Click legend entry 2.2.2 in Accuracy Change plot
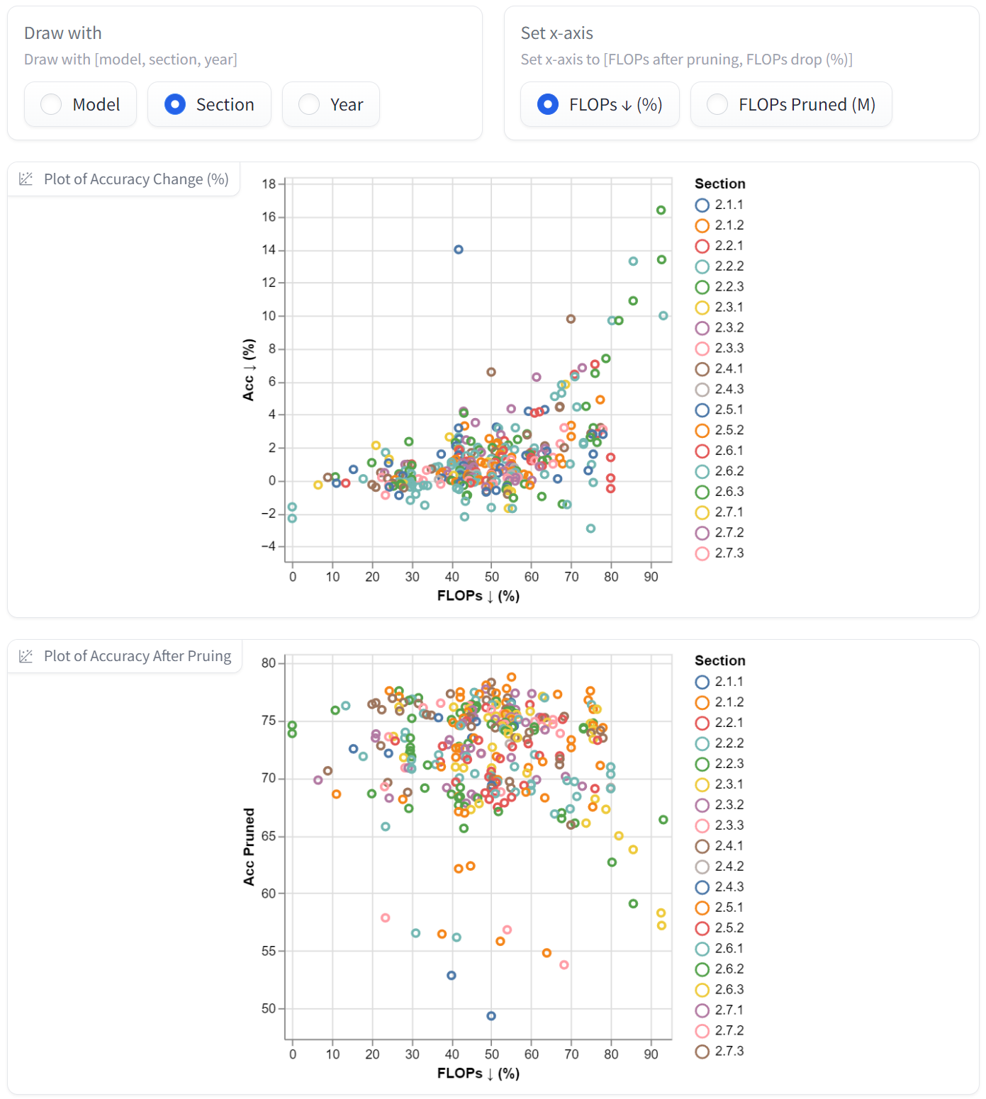The width and height of the screenshot is (986, 1099). point(719,266)
